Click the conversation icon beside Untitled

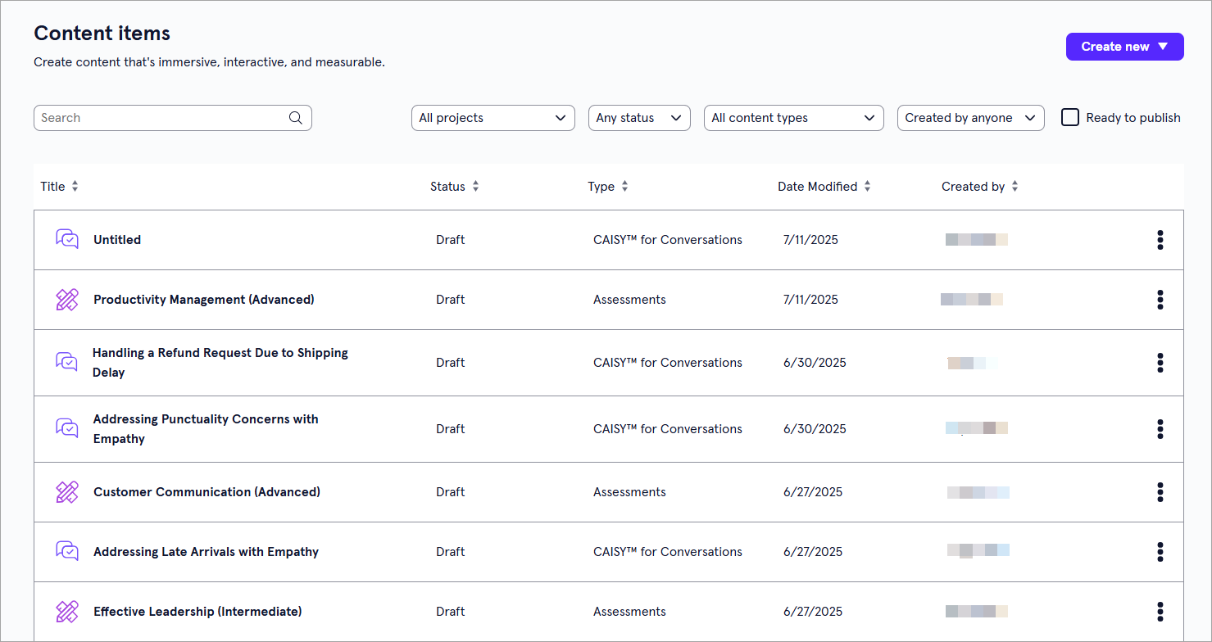(x=67, y=240)
